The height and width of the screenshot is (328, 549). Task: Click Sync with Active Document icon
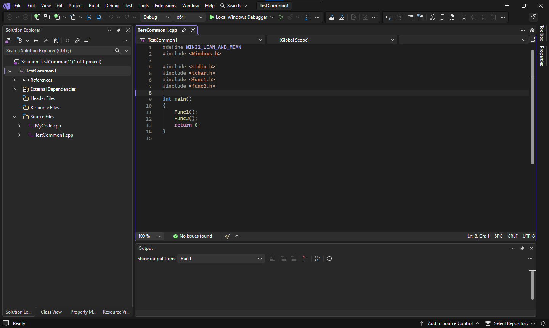coord(36,40)
